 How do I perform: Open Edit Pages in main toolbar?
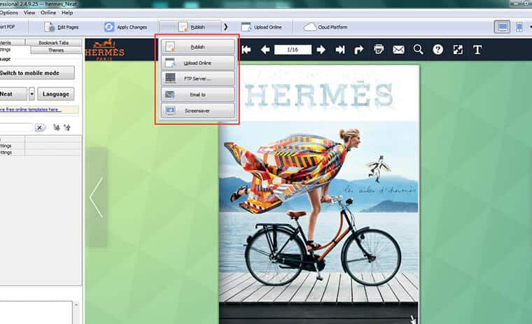[62, 27]
